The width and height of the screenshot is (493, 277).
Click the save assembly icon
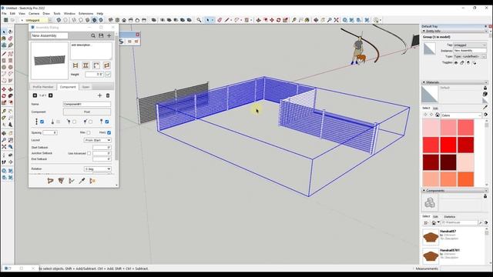[x=101, y=36]
